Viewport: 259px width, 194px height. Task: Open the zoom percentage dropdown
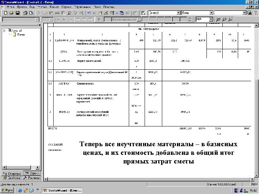coord(211,19)
